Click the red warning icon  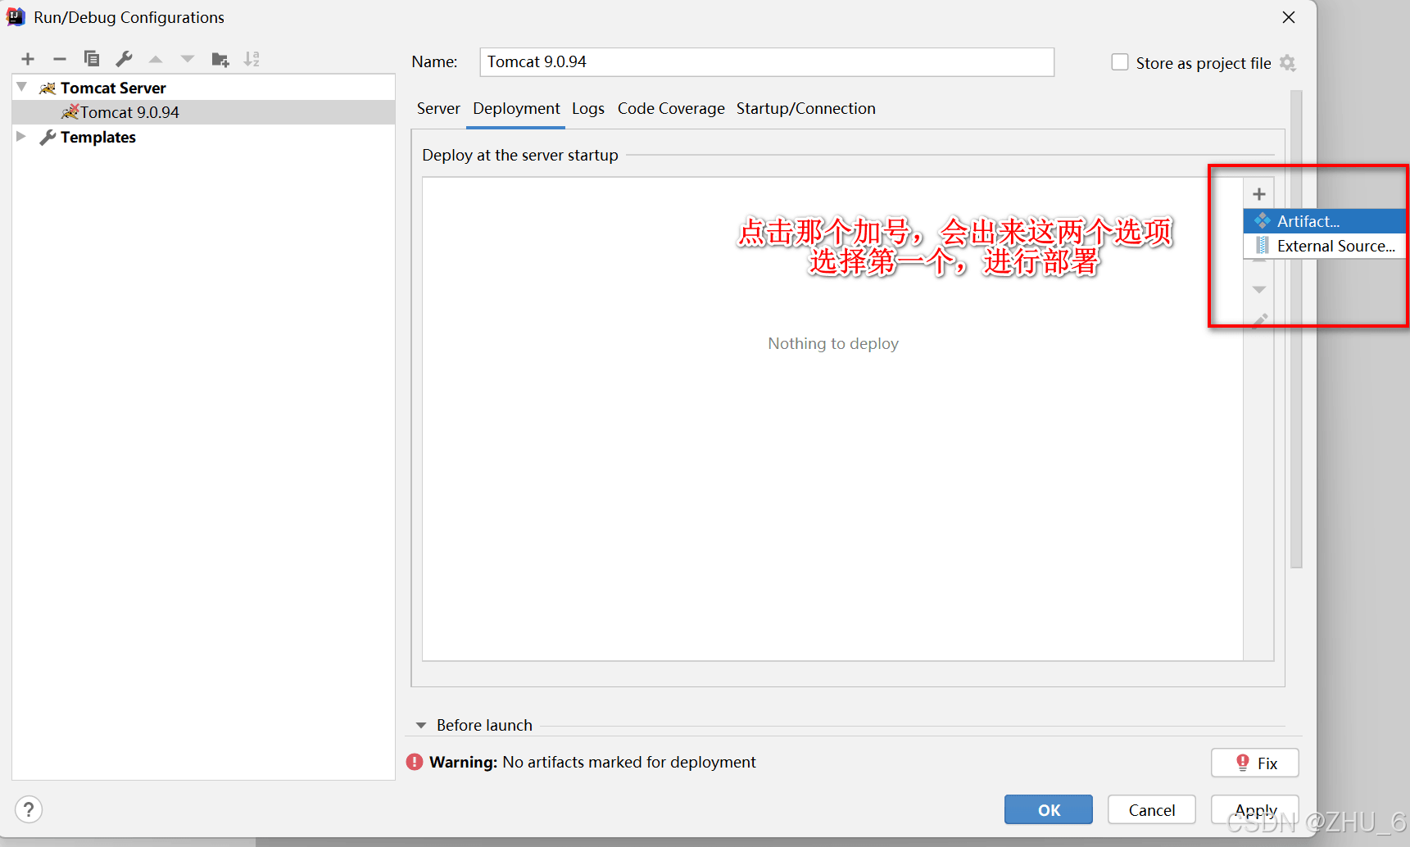[x=415, y=762]
